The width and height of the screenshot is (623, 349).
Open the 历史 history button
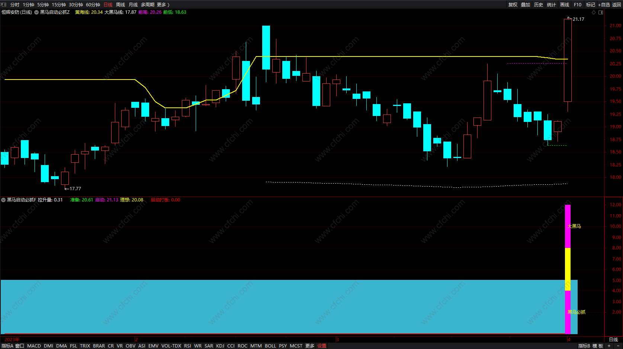(x=539, y=4)
